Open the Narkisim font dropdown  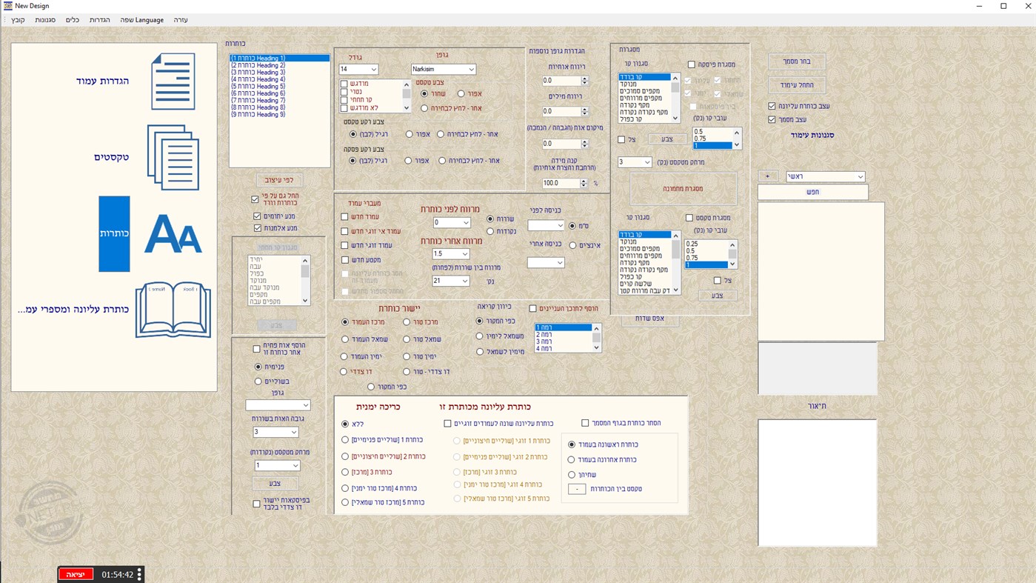tap(443, 69)
